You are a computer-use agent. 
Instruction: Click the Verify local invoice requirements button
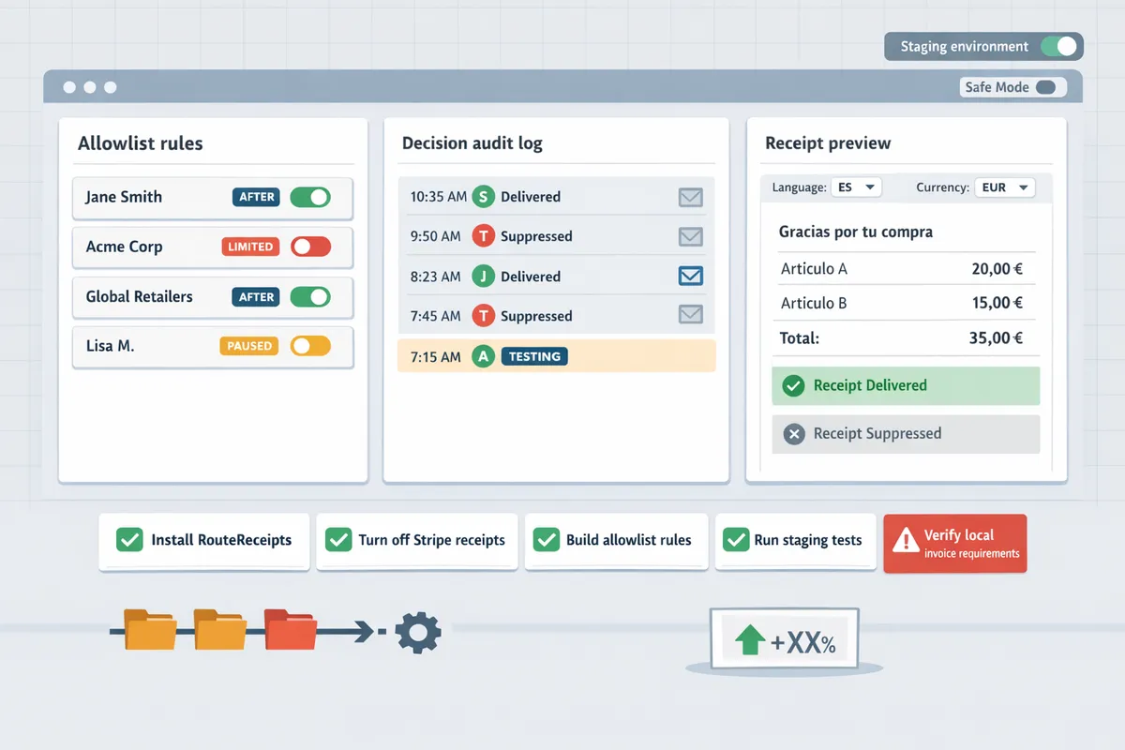(x=955, y=544)
